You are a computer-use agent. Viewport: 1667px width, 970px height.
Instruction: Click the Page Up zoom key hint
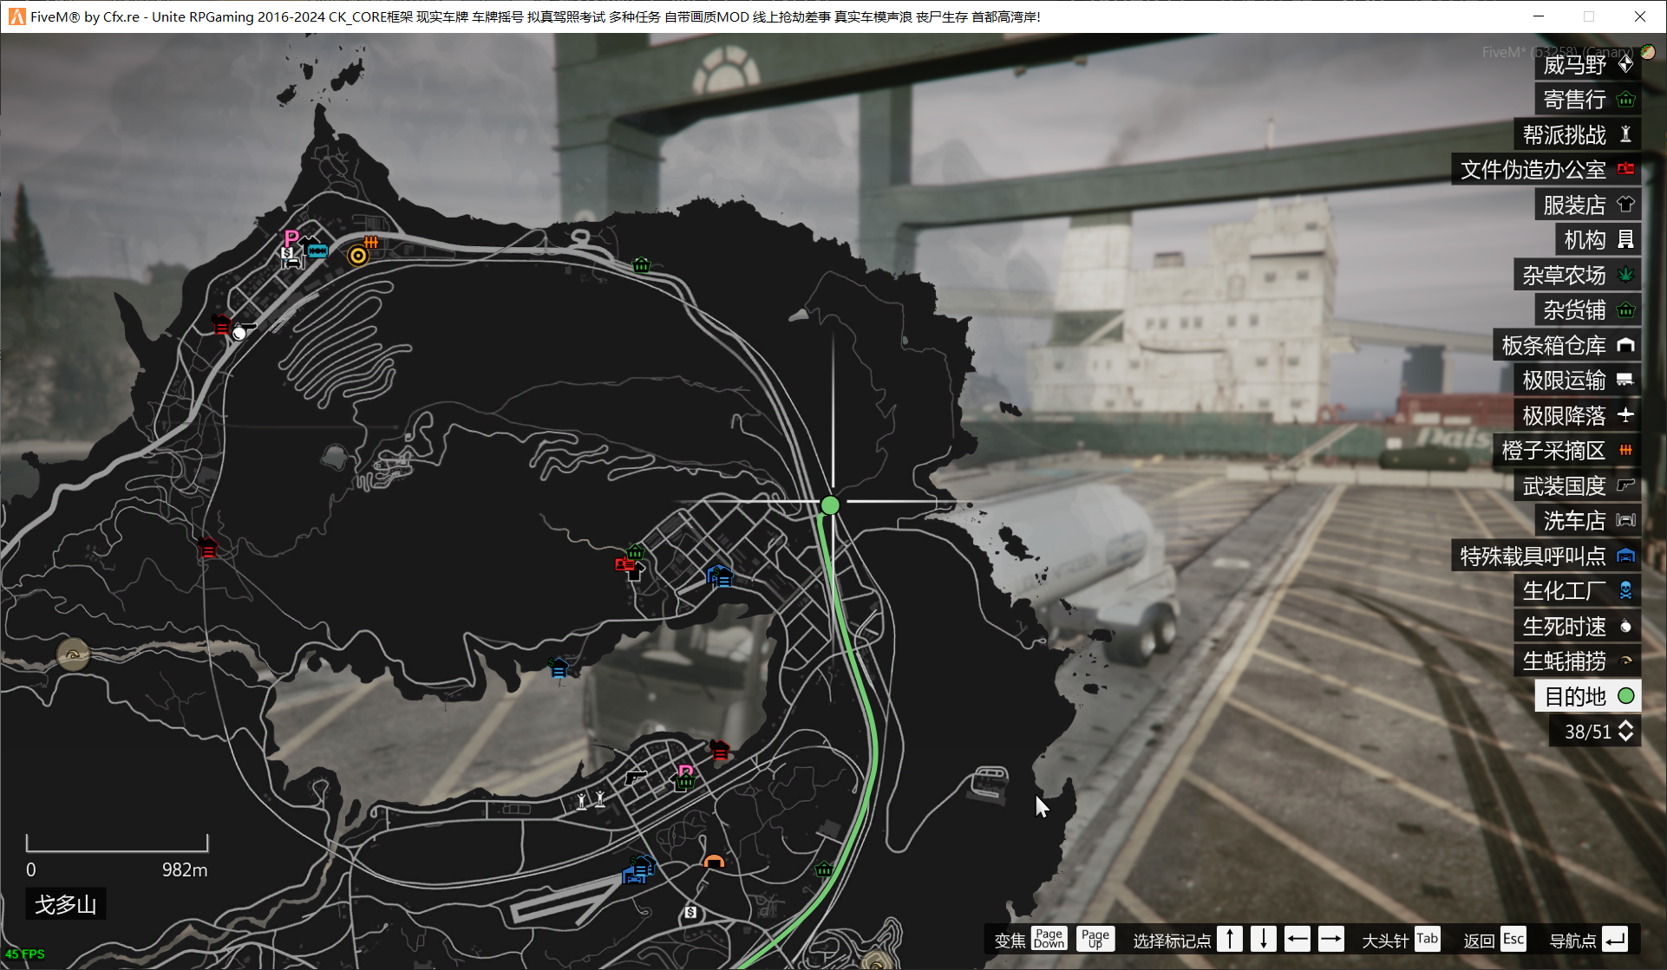[1095, 939]
